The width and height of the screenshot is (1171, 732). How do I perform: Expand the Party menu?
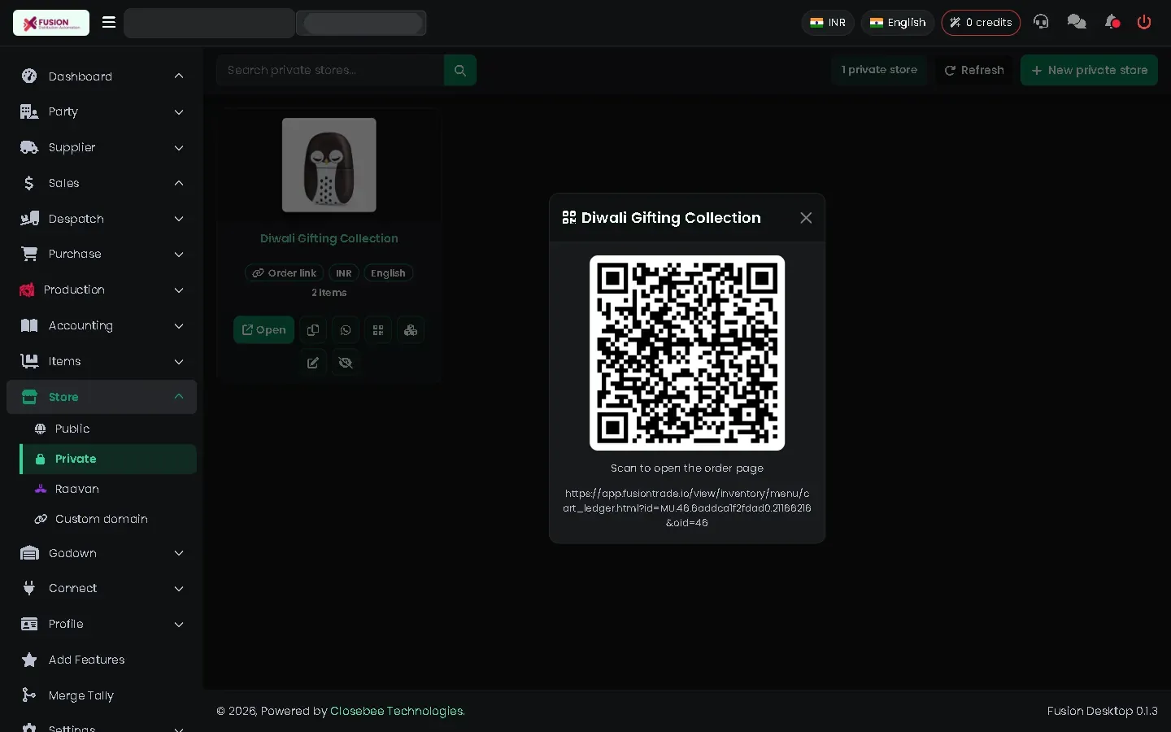click(102, 111)
